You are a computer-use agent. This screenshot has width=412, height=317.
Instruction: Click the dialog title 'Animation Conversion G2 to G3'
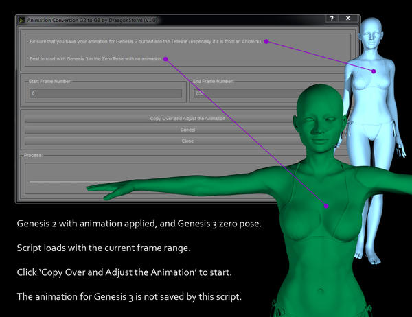pyautogui.click(x=92, y=20)
